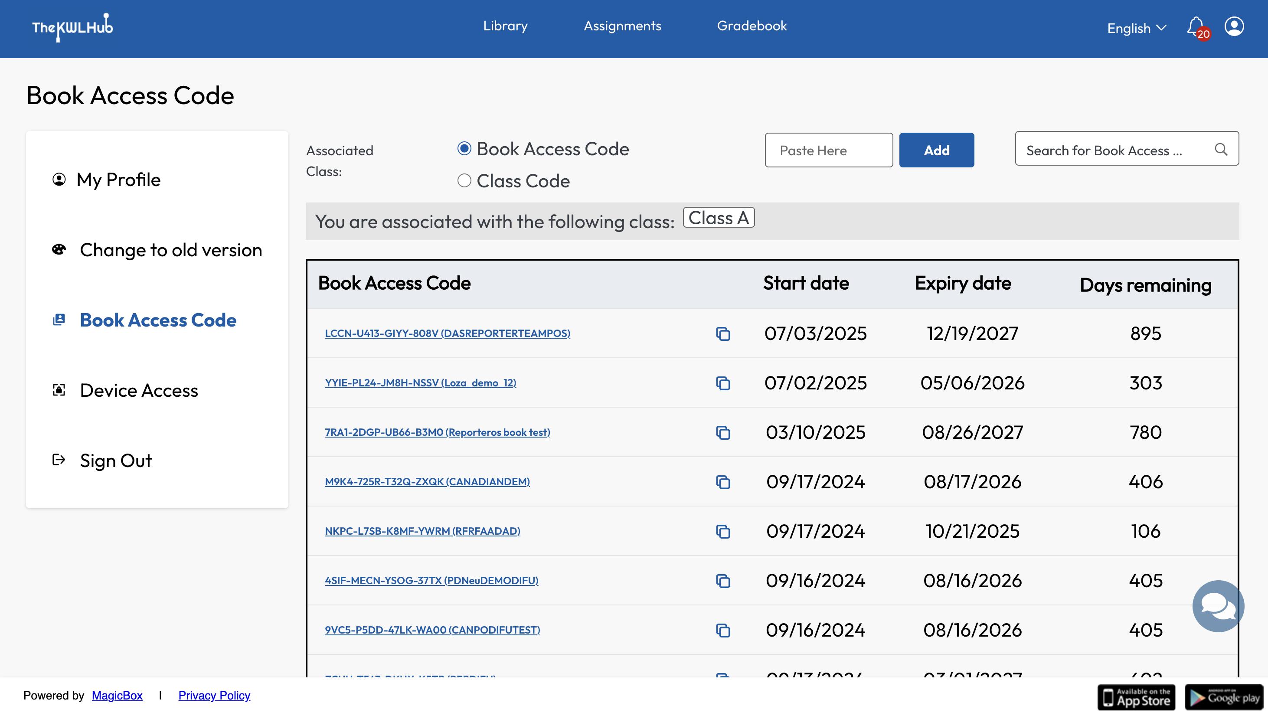
Task: Click the Paste Here input field
Action: pyautogui.click(x=829, y=150)
